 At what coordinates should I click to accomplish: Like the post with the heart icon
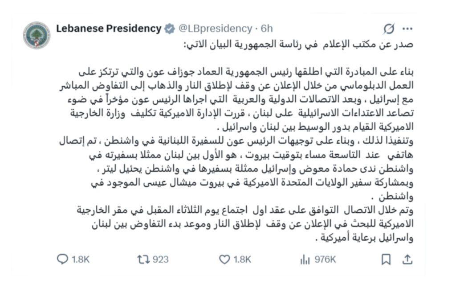point(225,259)
